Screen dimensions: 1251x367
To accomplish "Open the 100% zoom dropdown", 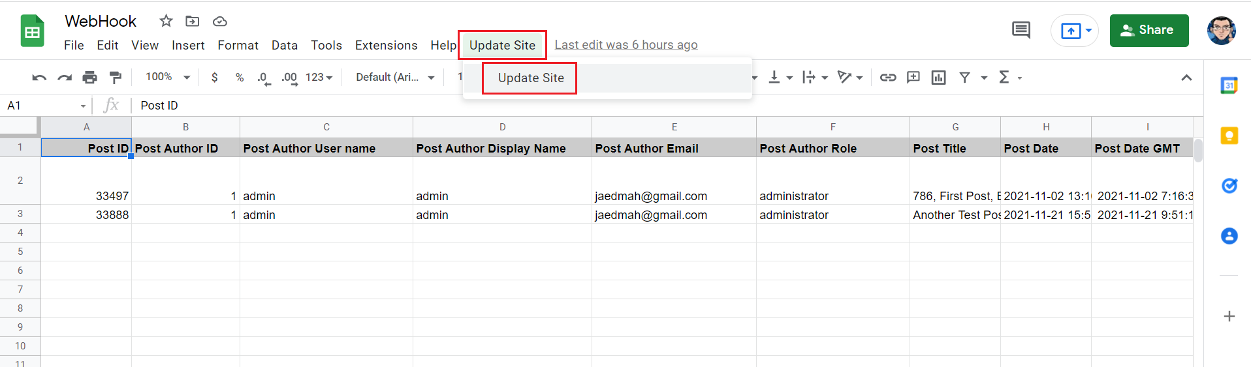I will click(x=168, y=77).
